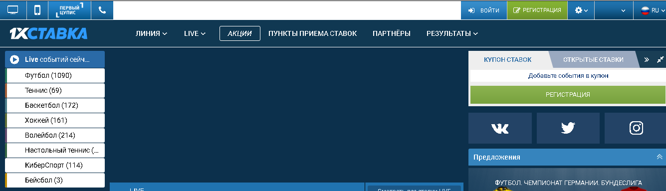
Task: Click the 1XСТАВКА logo
Action: click(x=48, y=33)
